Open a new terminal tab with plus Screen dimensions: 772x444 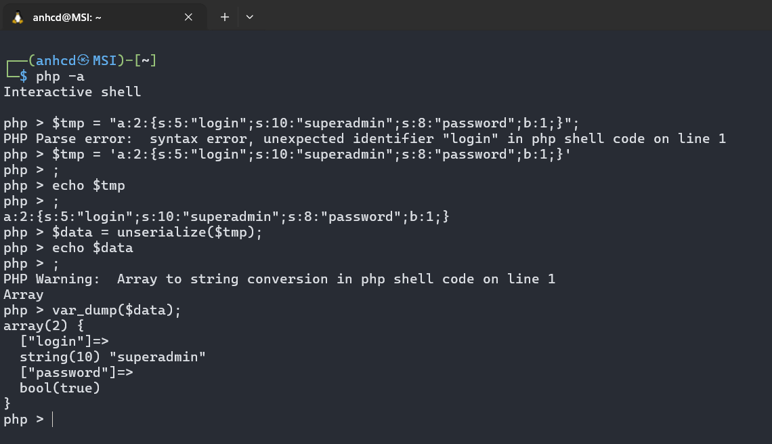click(x=225, y=18)
